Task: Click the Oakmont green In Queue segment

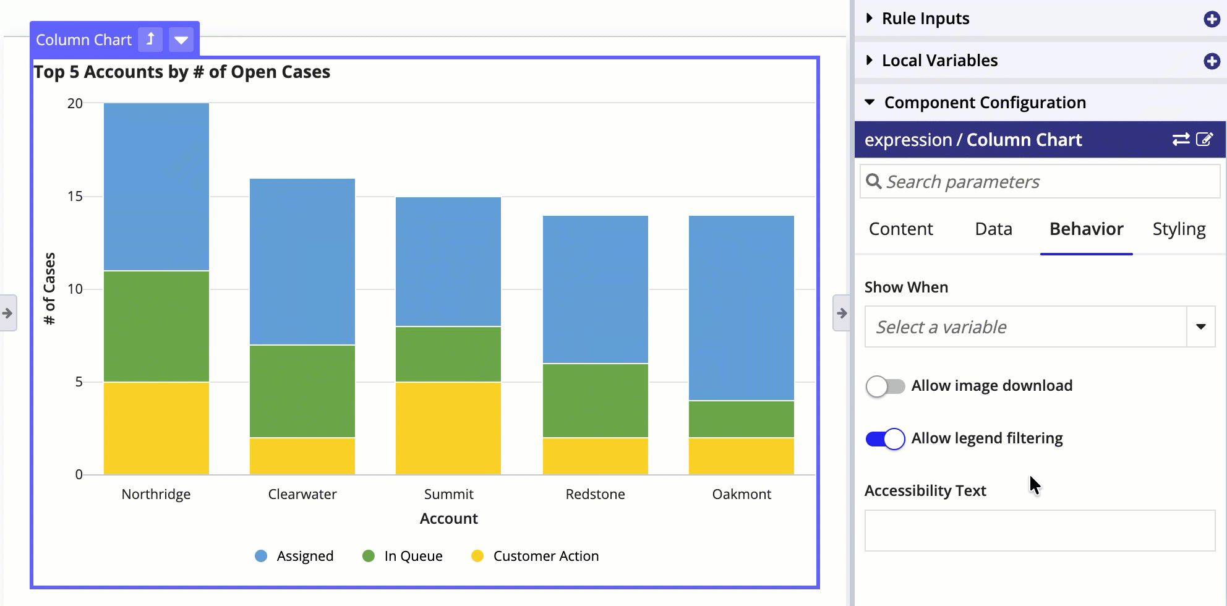Action: point(742,419)
